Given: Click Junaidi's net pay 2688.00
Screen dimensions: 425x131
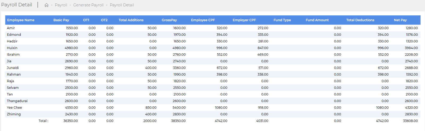Looking at the screenshot, I should click(x=411, y=68).
